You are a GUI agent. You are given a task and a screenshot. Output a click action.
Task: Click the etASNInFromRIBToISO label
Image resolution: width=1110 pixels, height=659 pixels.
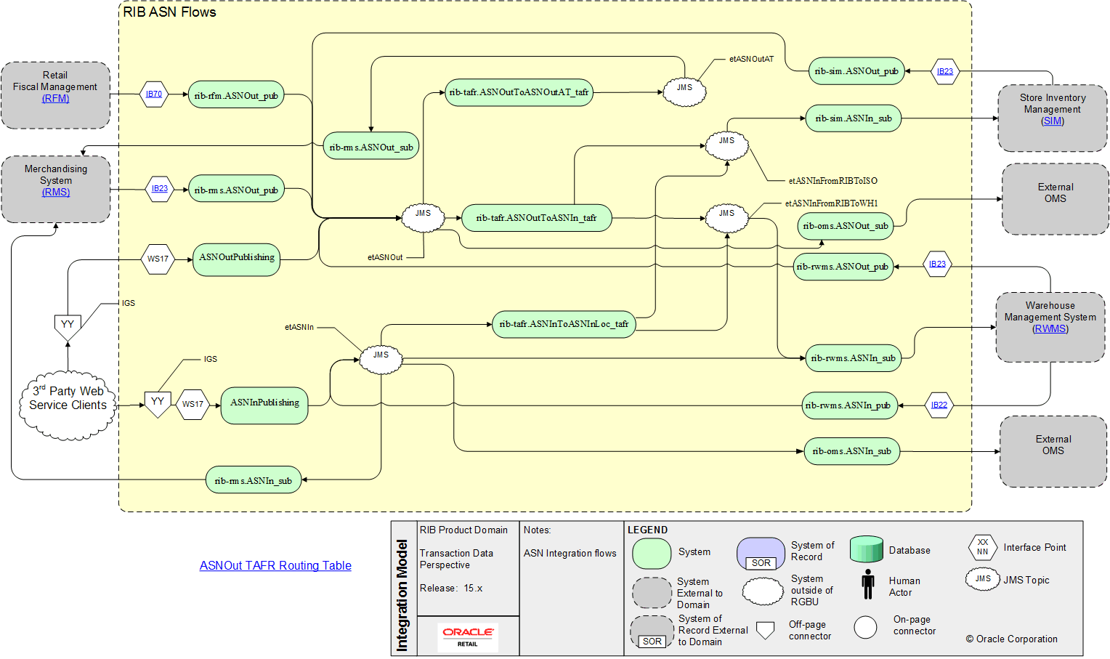(833, 181)
